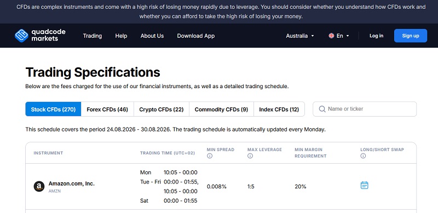
Task: Open the About Us menu
Action: tap(152, 36)
